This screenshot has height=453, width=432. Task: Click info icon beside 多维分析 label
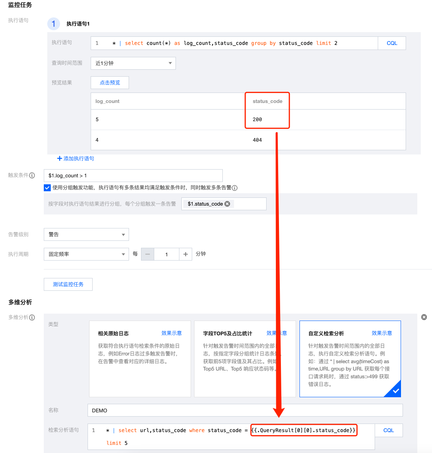[x=32, y=317]
